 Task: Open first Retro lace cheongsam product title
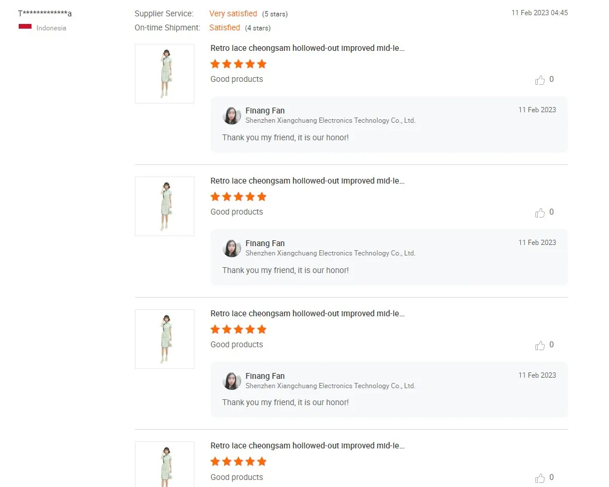point(307,48)
